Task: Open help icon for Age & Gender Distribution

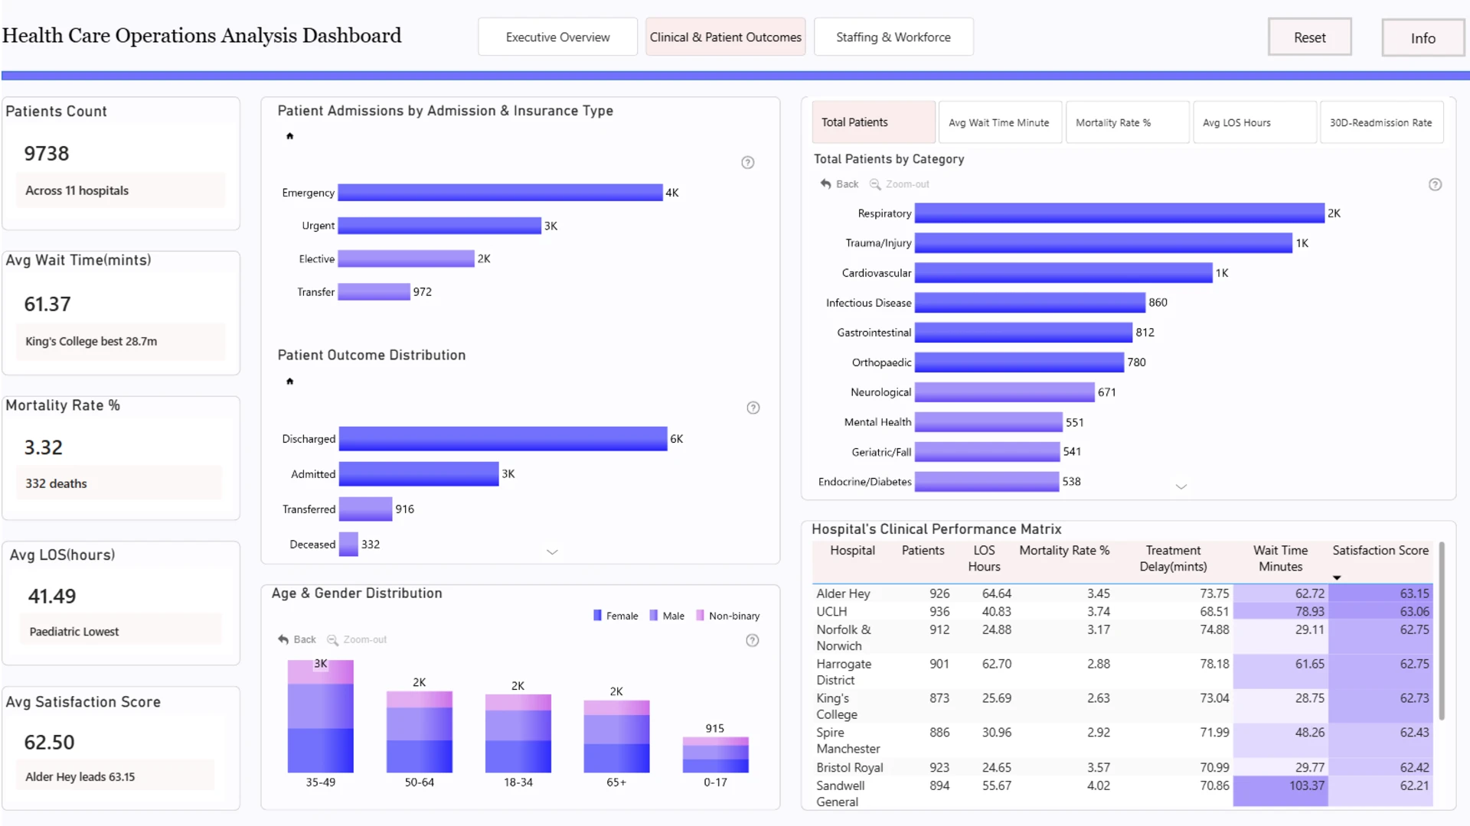Action: (x=753, y=640)
